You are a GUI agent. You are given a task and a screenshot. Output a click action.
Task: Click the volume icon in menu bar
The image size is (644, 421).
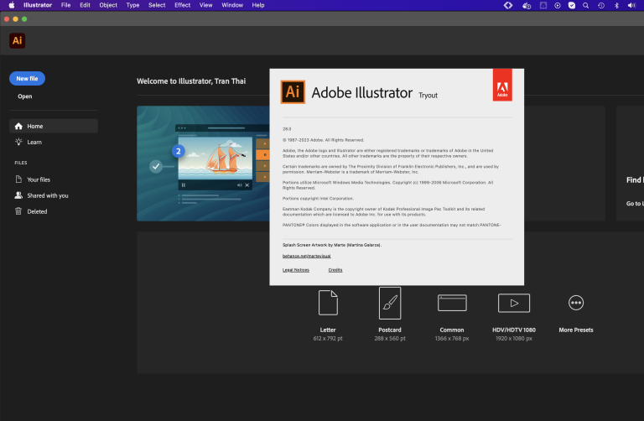point(631,5)
